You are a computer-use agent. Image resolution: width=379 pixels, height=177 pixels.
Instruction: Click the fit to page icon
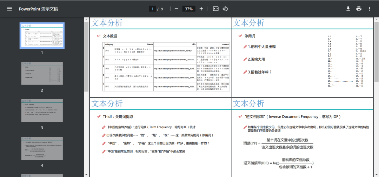pyautogui.click(x=215, y=9)
